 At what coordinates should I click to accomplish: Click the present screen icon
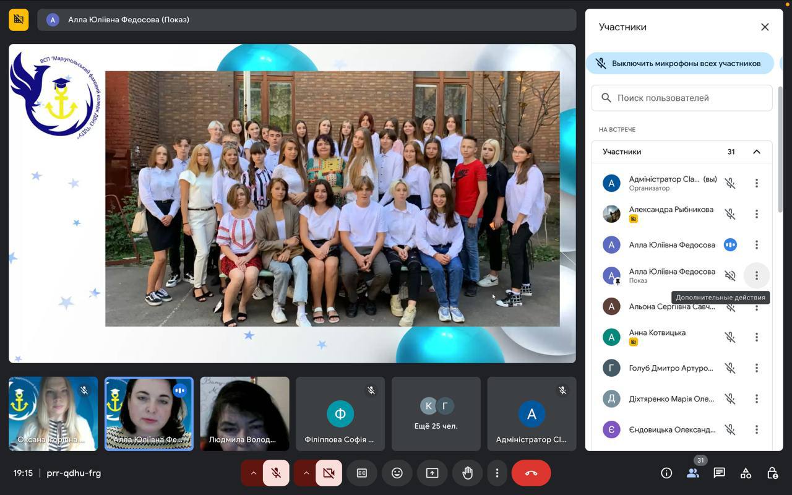(432, 473)
